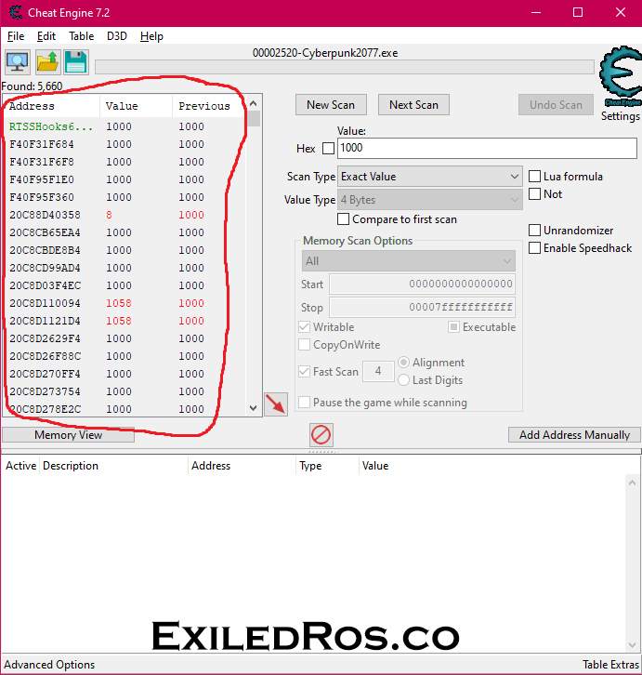The height and width of the screenshot is (675, 642).
Task: Select the RTSSHooks6... address row
Action: click(x=124, y=126)
